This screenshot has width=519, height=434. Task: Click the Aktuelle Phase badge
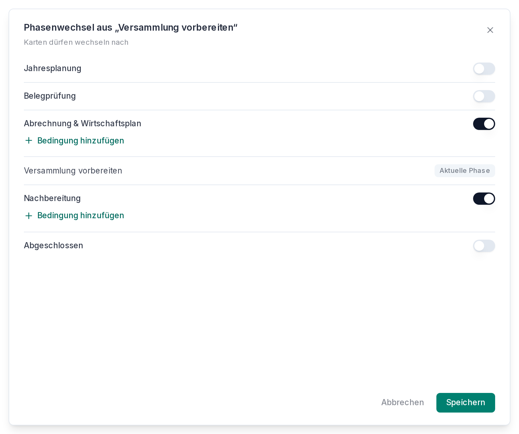pos(465,171)
